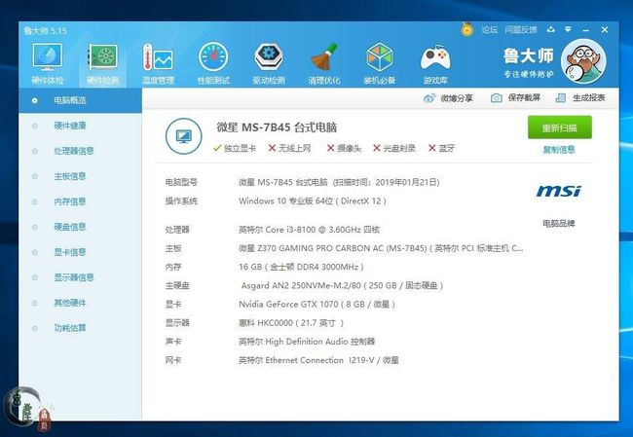
Task: Click the gold medal icon in title bar
Action: 467,29
